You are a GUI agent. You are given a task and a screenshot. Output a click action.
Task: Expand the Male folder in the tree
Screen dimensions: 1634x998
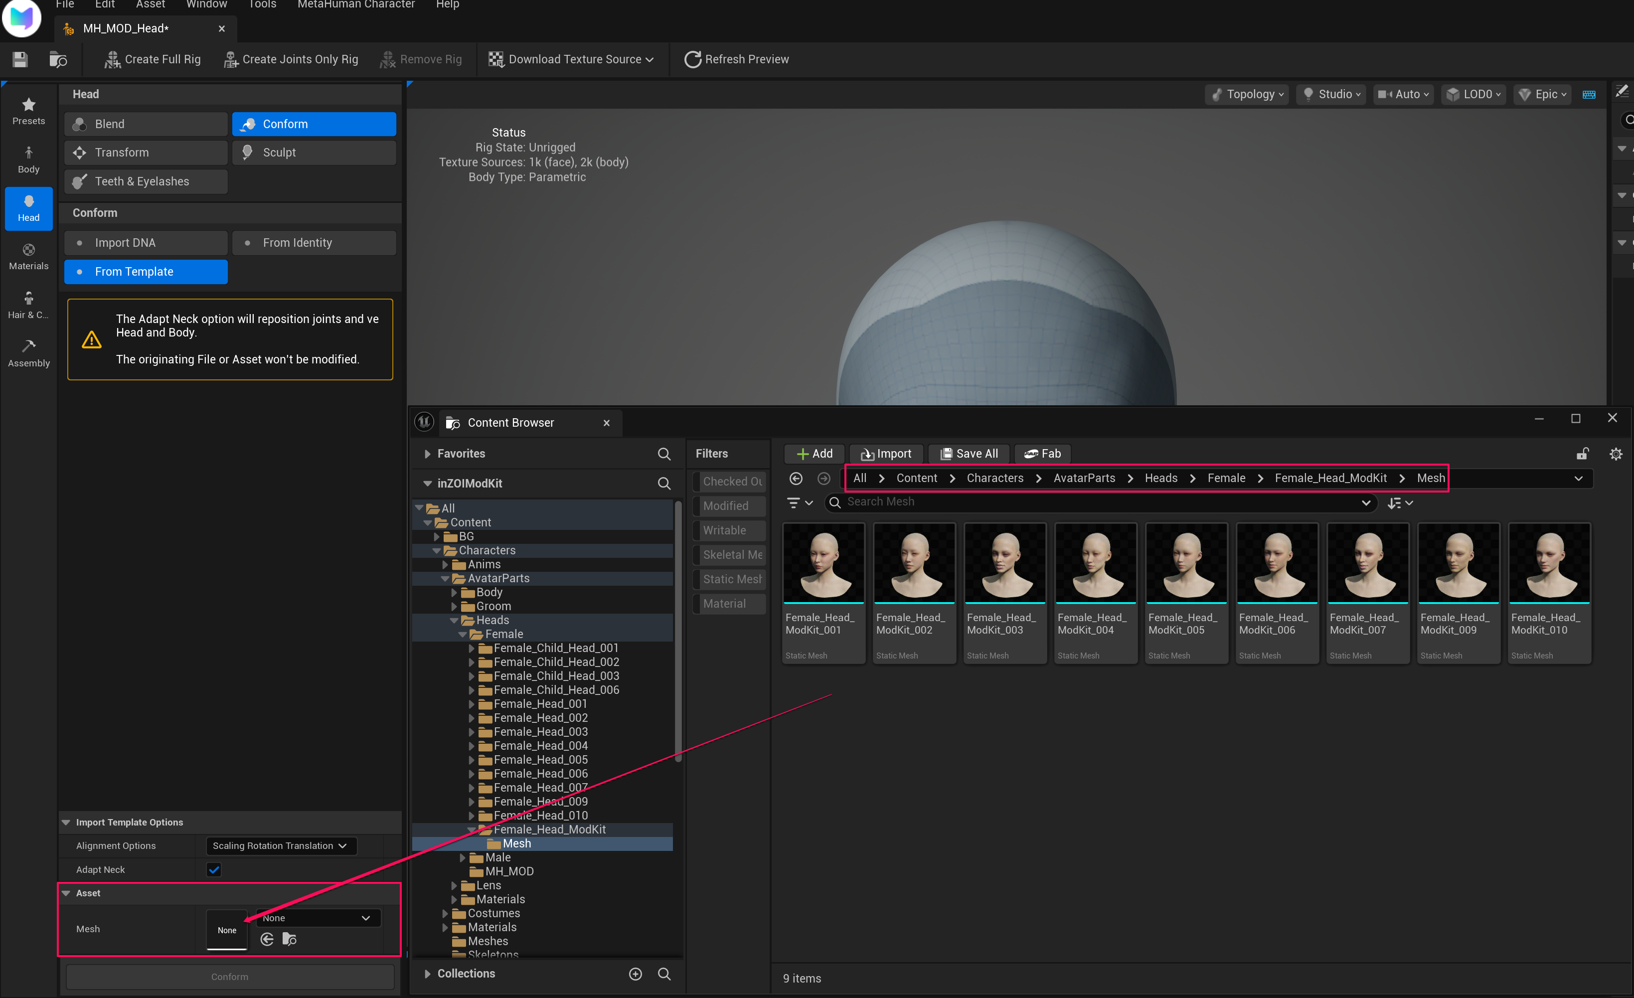click(x=463, y=857)
